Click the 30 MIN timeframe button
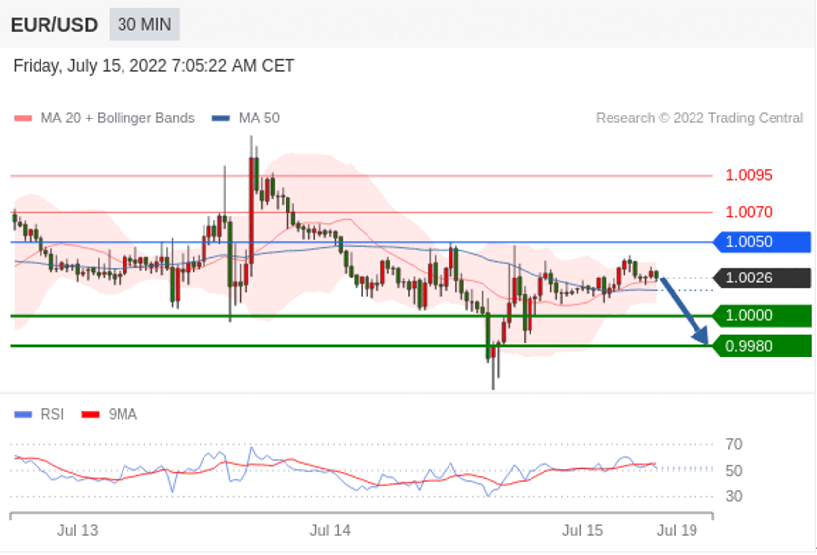Image resolution: width=817 pixels, height=555 pixels. [144, 25]
